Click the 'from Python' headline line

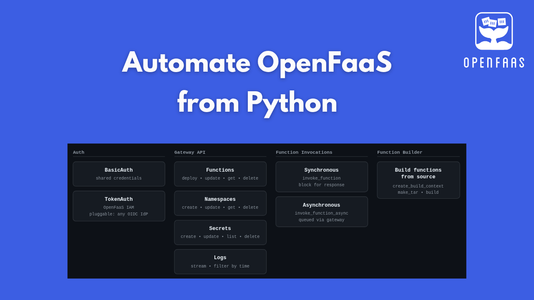coord(257,102)
